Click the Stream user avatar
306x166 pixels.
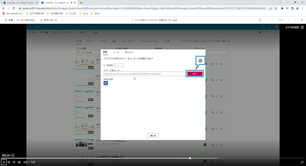pyautogui.click(x=276, y=27)
